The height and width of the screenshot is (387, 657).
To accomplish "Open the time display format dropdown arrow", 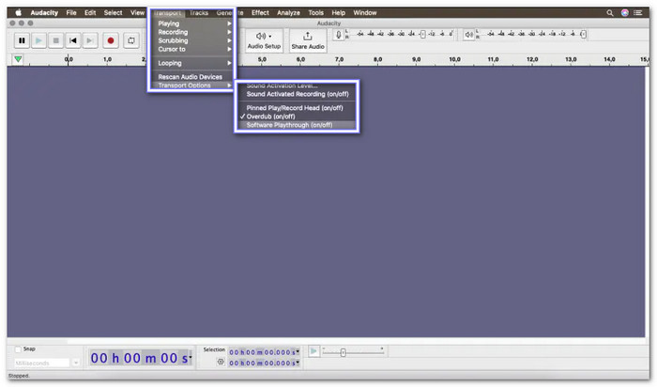I will 191,357.
